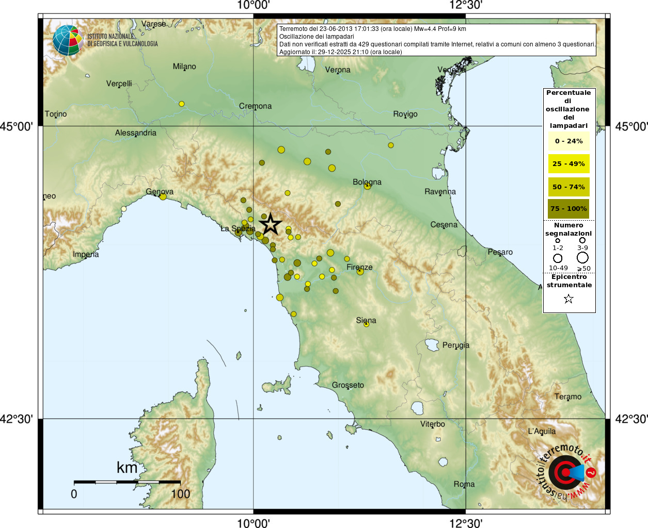Click the Milano city label
Screen dimensions: 648x528
pyautogui.click(x=184, y=67)
